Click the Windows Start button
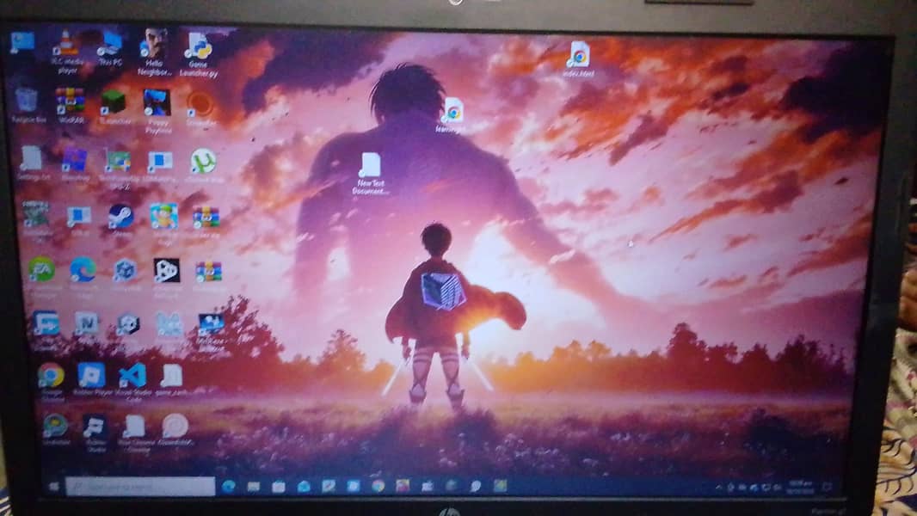This screenshot has height=516, width=917. click(54, 486)
